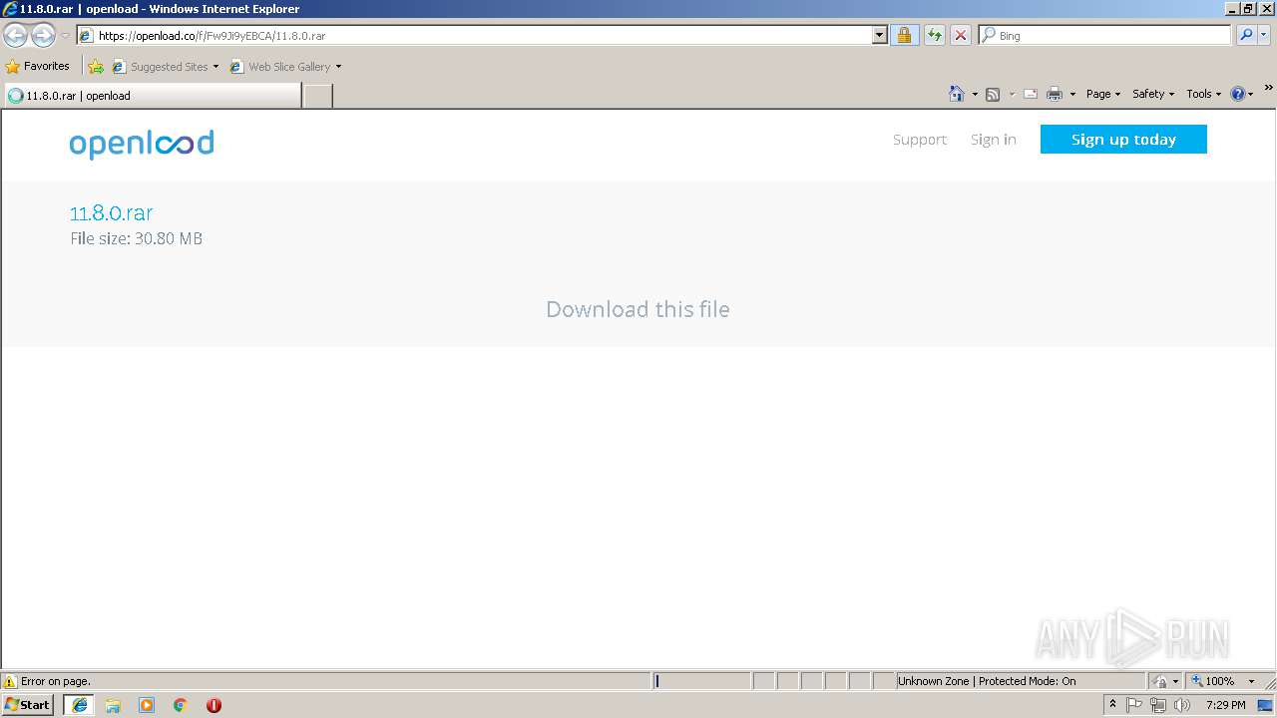Refresh the page with the green arrows icon

[934, 35]
